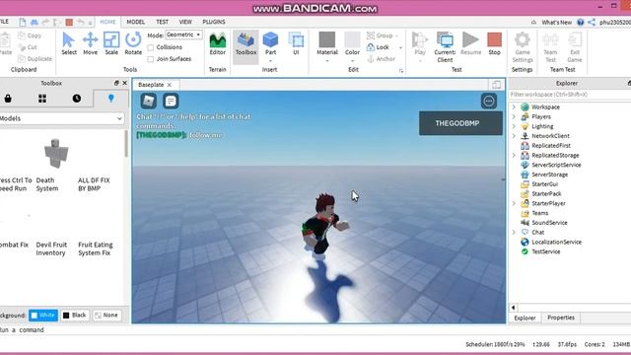This screenshot has height=355, width=631.
Task: Close the Baseplate tab
Action: [x=170, y=85]
